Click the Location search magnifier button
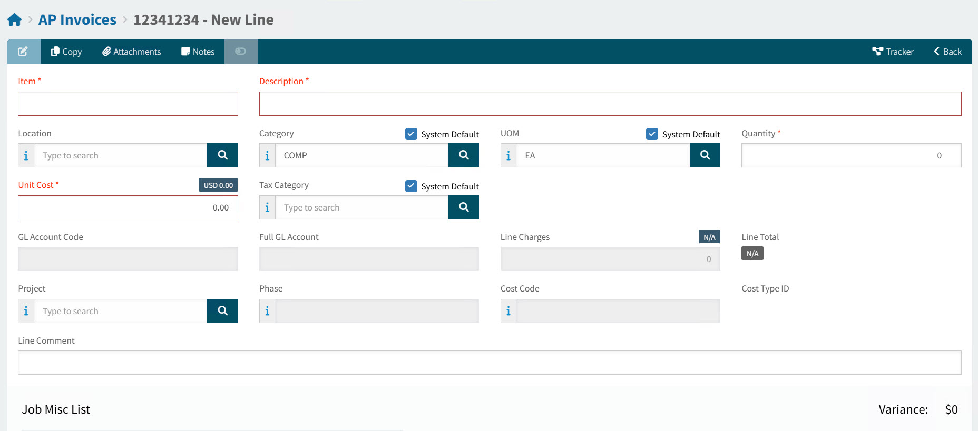The width and height of the screenshot is (978, 431). (x=222, y=155)
